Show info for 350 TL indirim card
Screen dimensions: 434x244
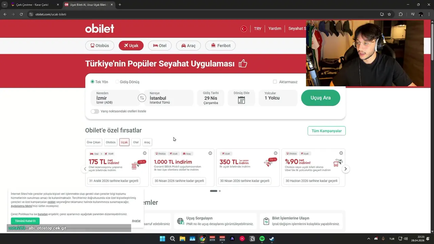click(276, 153)
